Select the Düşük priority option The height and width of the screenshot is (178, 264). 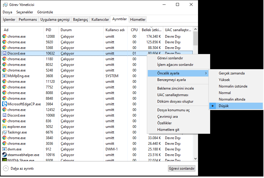coord(236,106)
